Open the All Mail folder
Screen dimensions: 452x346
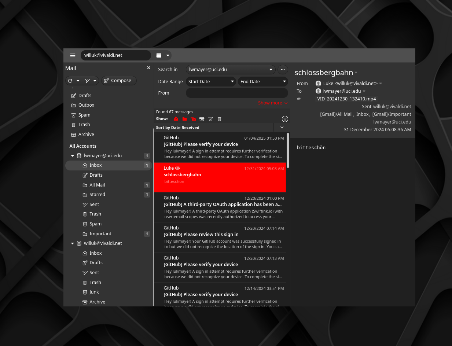coord(108,185)
